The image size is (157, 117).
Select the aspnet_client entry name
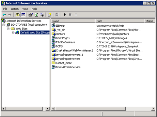pos(64,63)
